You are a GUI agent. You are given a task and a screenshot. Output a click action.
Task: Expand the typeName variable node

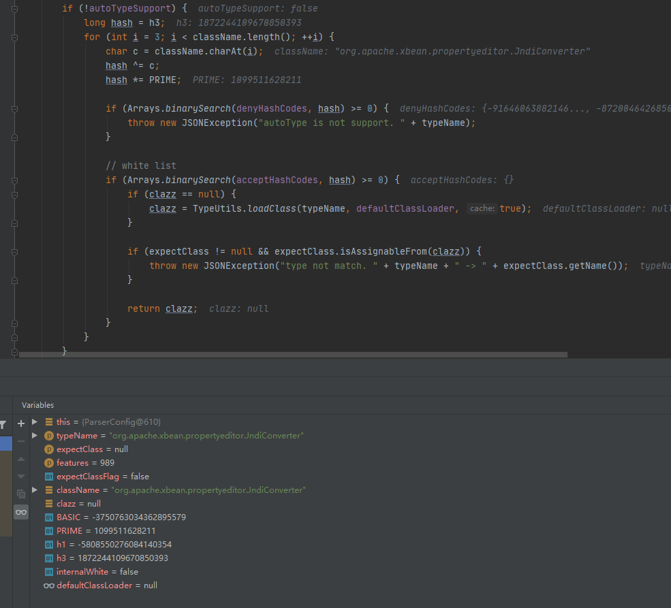click(35, 436)
